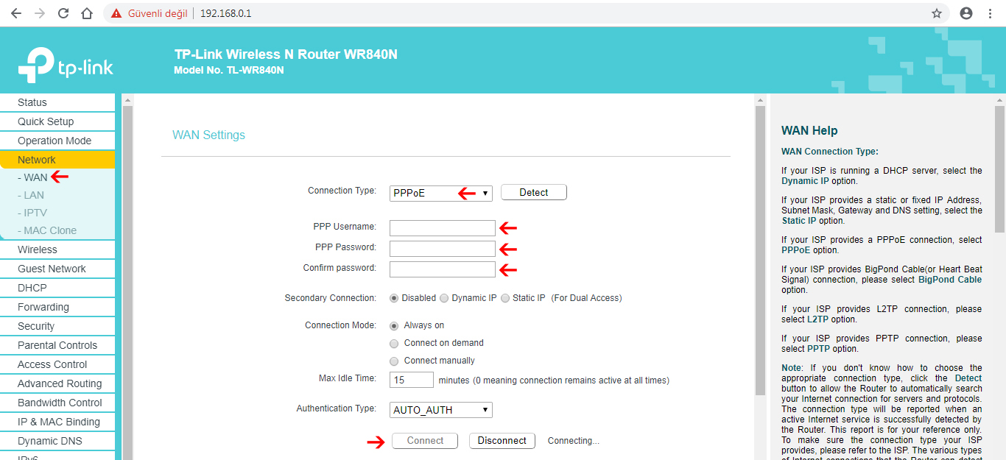Select Always on connection mode
Image resolution: width=1006 pixels, height=460 pixels.
coord(394,325)
